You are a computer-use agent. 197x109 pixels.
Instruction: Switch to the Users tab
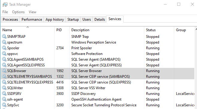point(87,20)
